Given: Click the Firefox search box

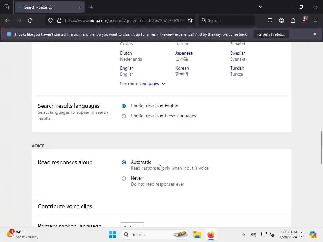Looking at the screenshot, I should pyautogui.click(x=226, y=20).
